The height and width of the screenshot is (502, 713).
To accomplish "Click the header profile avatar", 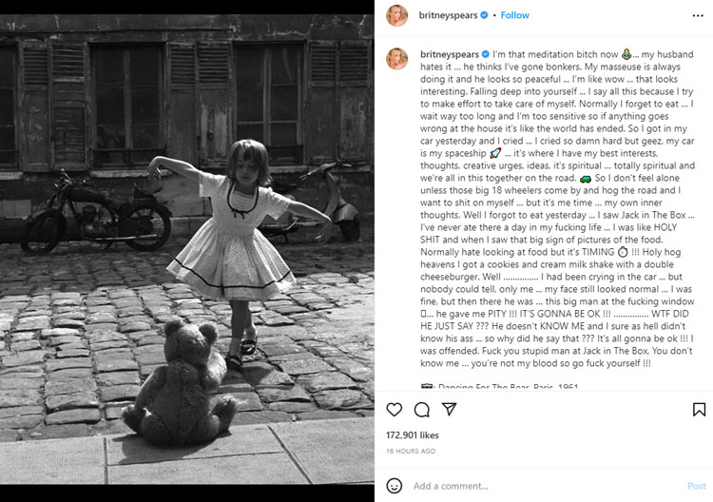I will (x=396, y=15).
